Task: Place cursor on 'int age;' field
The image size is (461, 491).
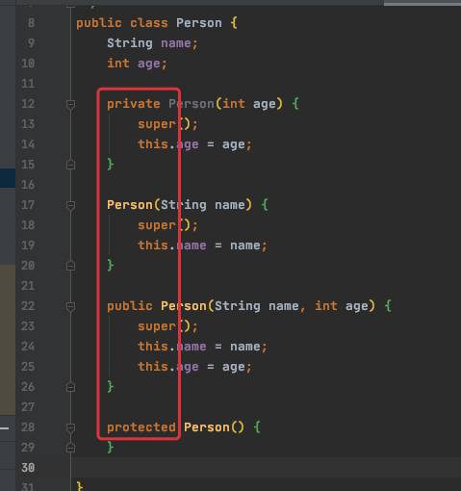Action: click(x=137, y=64)
